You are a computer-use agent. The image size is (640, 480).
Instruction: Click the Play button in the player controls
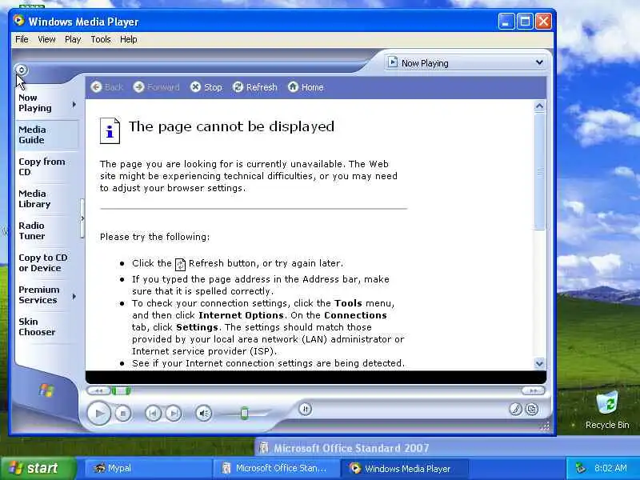tap(98, 413)
